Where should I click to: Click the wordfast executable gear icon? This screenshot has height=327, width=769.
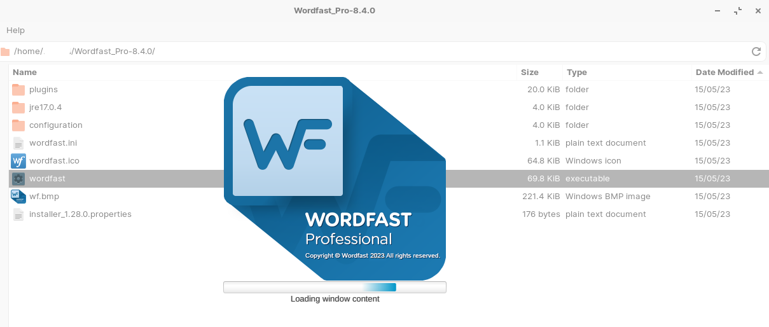[18, 179]
